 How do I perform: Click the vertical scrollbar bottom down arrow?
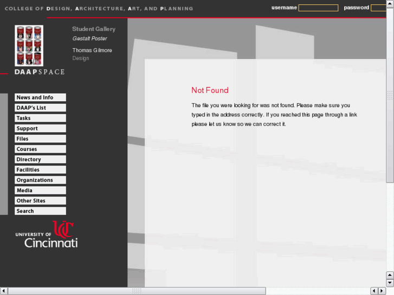[x=390, y=283]
